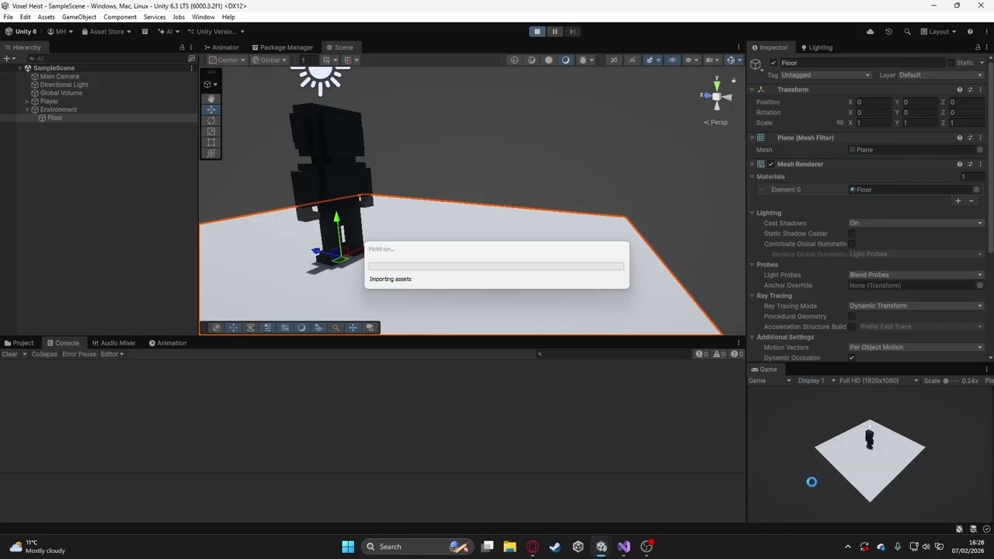Viewport: 994px width, 559px height.
Task: Open Plane Mesh Filter kebab menu
Action: pyautogui.click(x=981, y=137)
